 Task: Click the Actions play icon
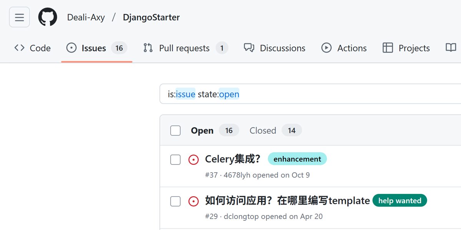(x=327, y=48)
